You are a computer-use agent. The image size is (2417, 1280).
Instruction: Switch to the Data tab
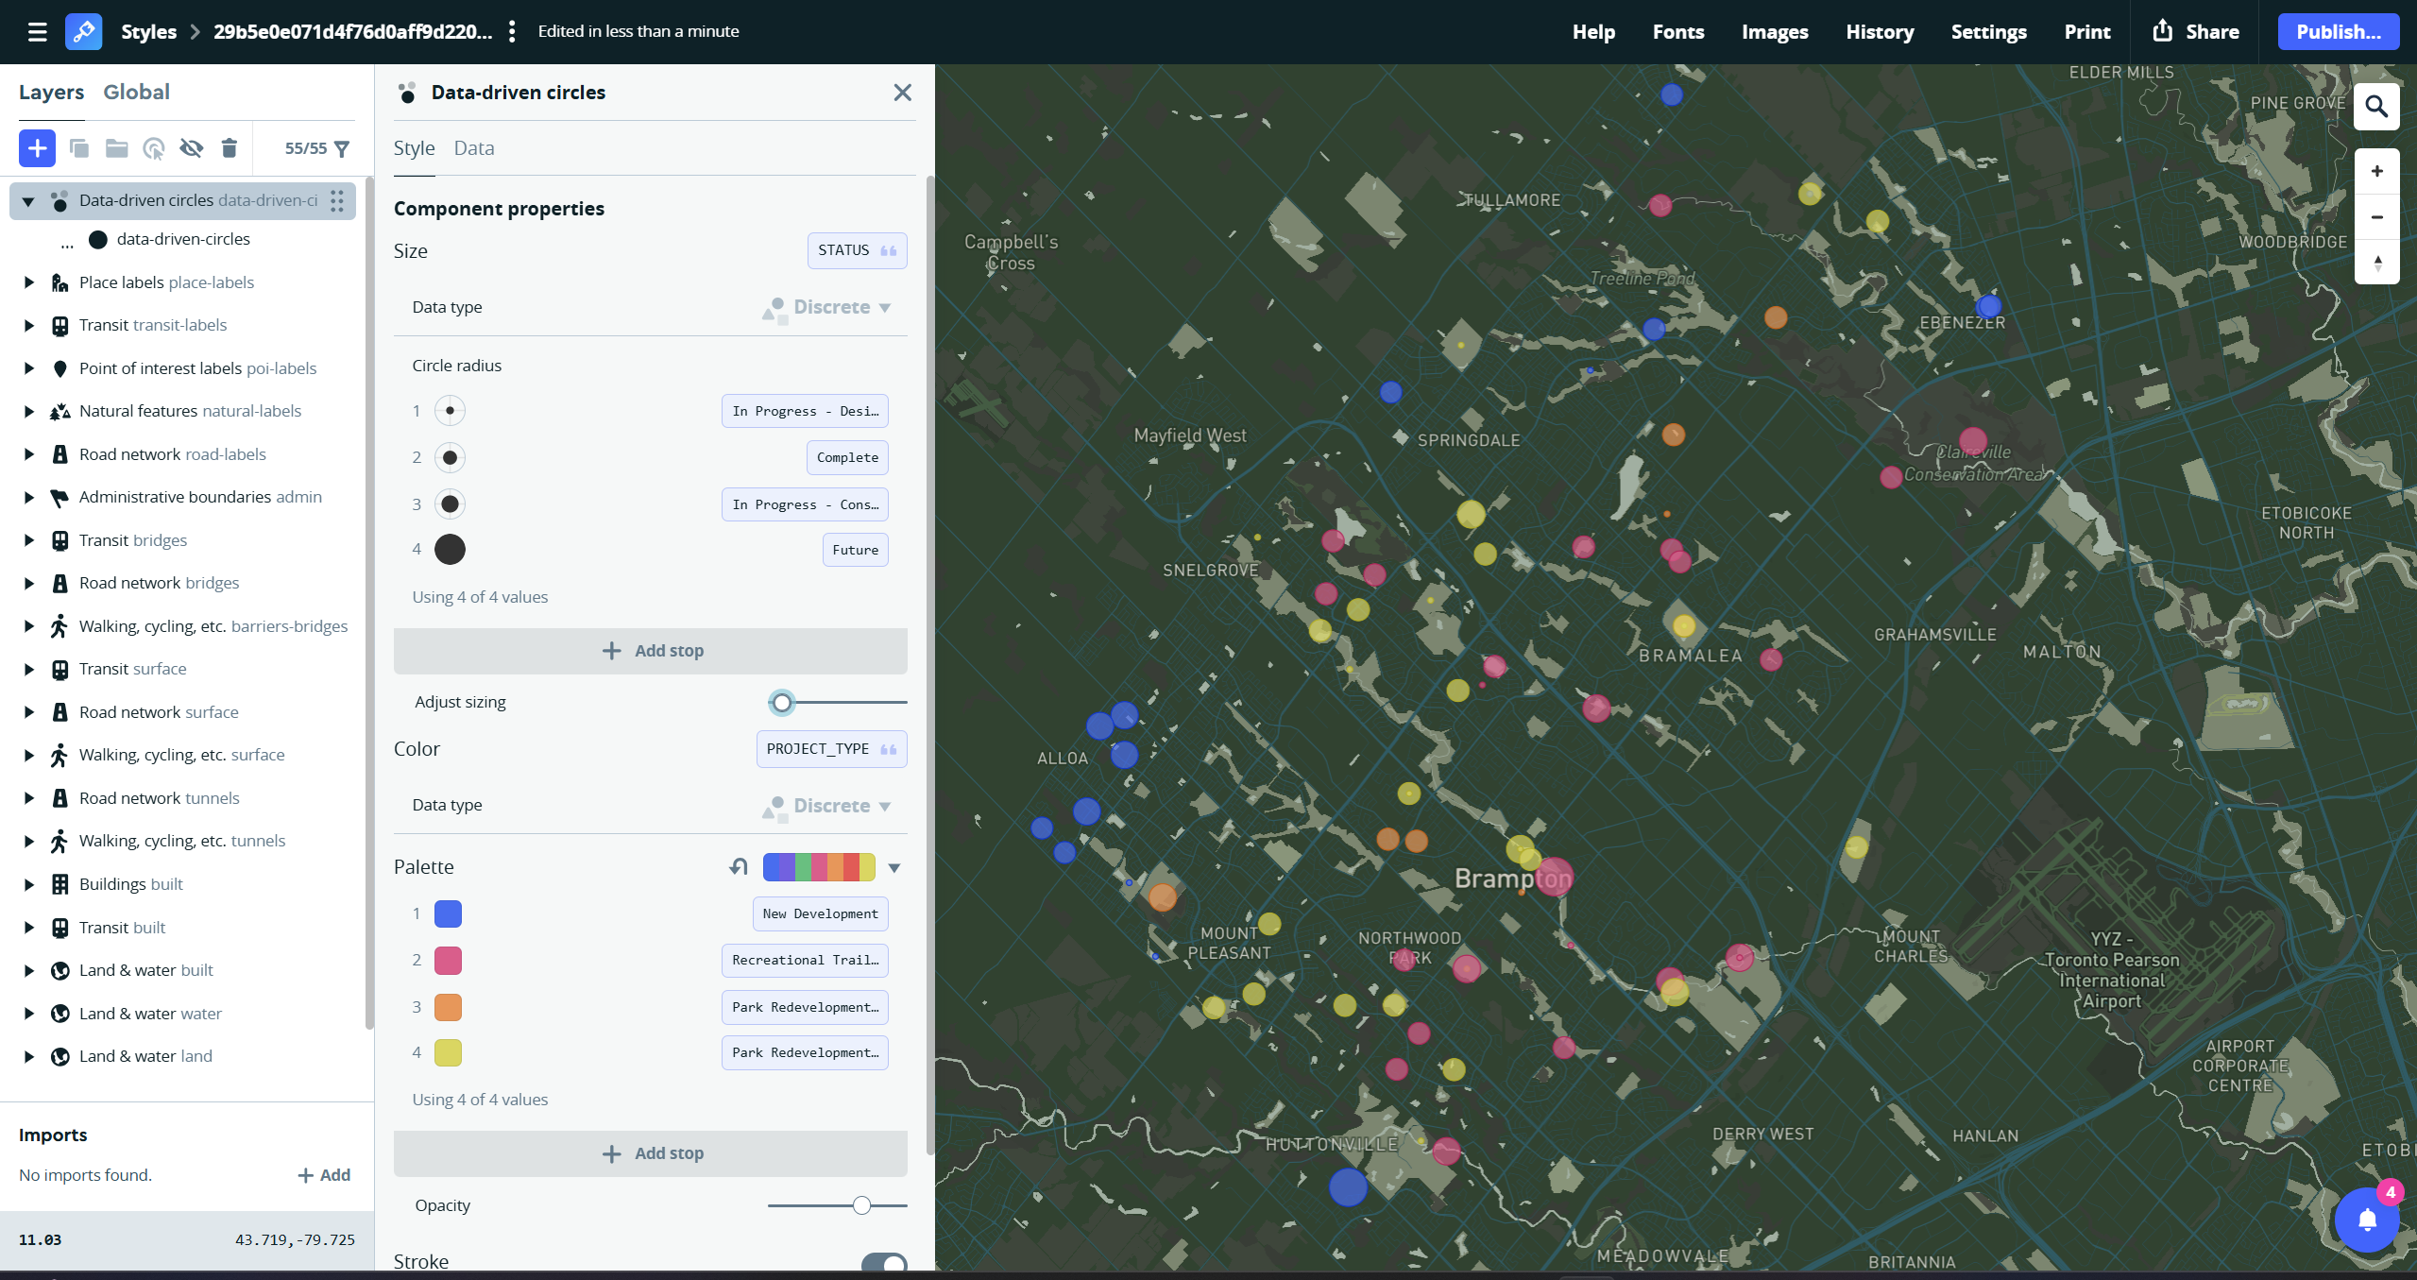[x=473, y=147]
